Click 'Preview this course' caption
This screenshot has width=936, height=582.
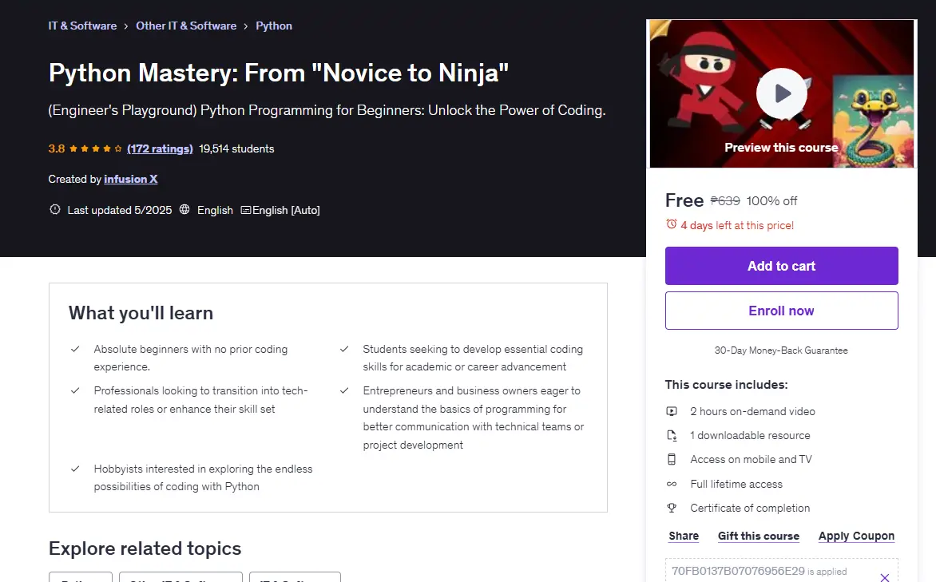[781, 148]
